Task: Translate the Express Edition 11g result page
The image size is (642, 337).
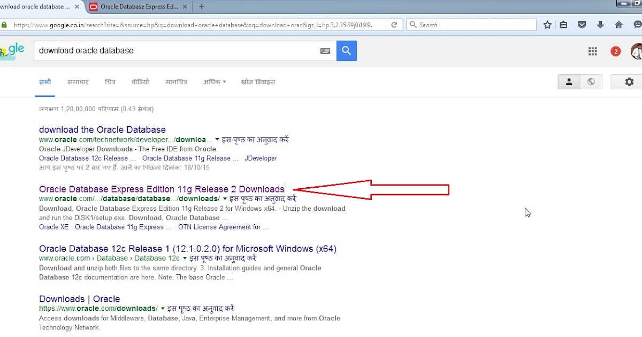Action: [263, 198]
